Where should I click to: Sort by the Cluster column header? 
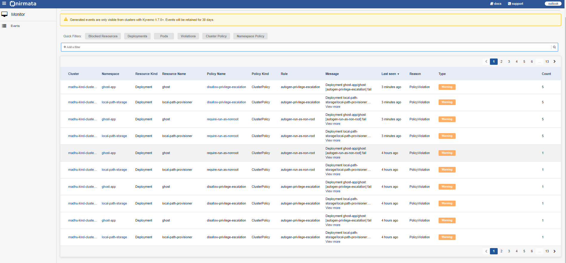(73, 74)
